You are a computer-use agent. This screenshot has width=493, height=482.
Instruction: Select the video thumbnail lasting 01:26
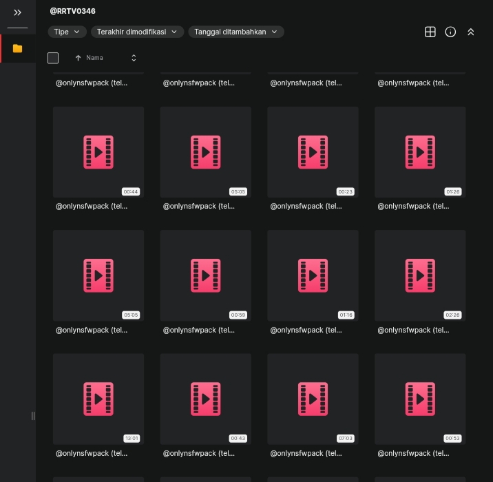point(420,152)
